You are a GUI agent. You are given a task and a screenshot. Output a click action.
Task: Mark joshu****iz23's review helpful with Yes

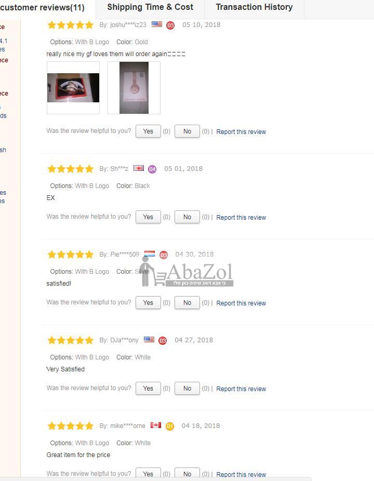(x=148, y=131)
